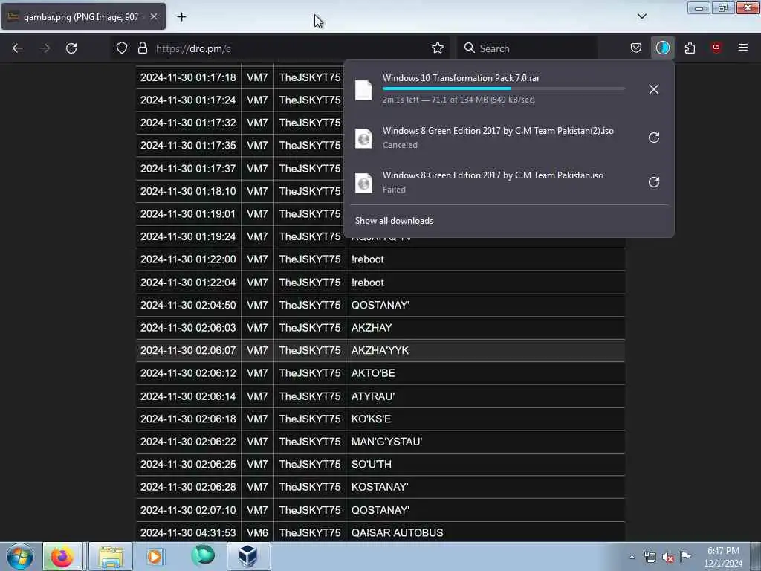Image resolution: width=761 pixels, height=571 pixels.
Task: Open VirtualBox from the taskbar
Action: coord(248,556)
